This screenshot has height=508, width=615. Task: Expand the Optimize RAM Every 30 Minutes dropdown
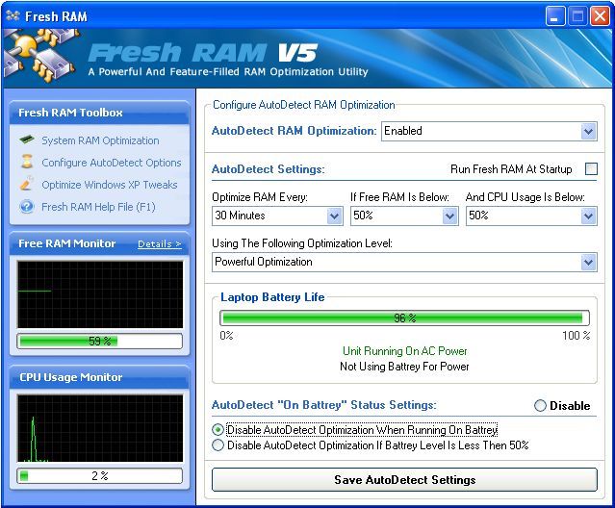click(x=277, y=216)
